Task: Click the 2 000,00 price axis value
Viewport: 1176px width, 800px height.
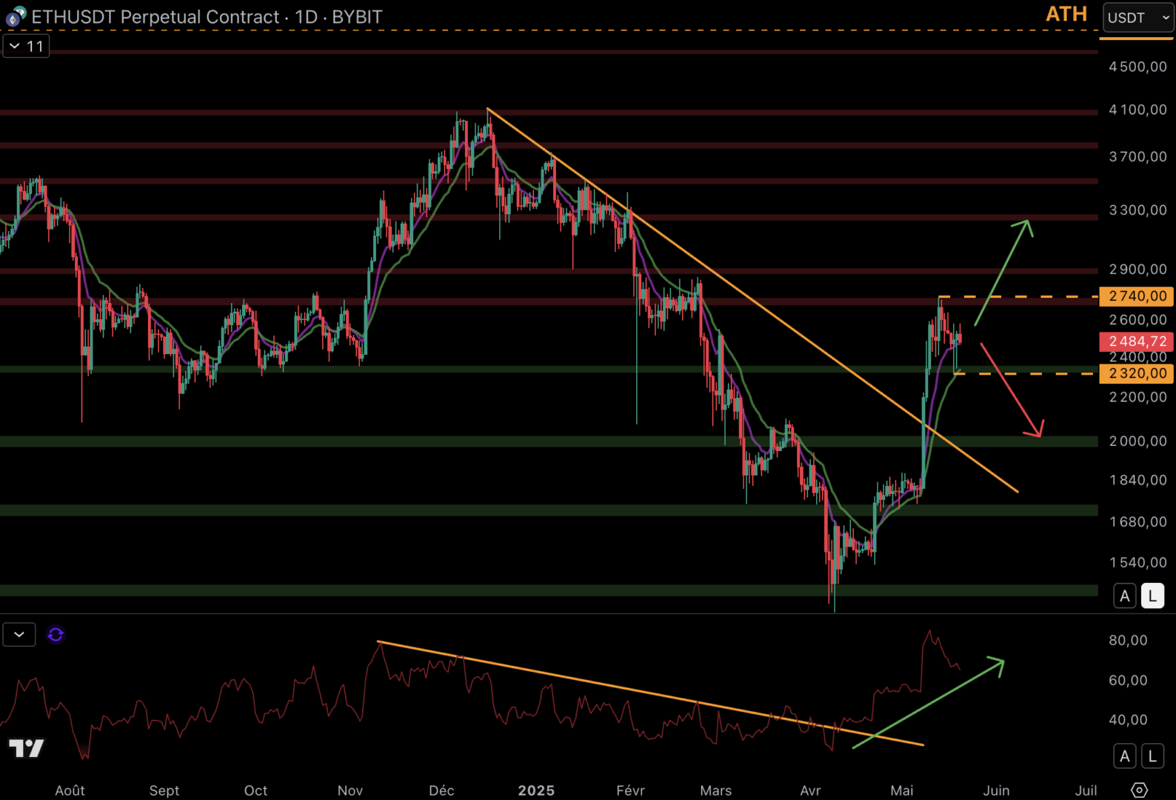Action: tap(1137, 441)
